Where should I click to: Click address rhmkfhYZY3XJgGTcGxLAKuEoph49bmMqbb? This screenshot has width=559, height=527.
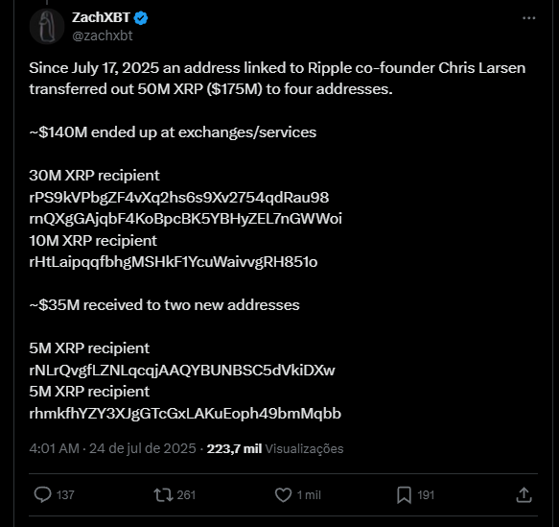185,414
